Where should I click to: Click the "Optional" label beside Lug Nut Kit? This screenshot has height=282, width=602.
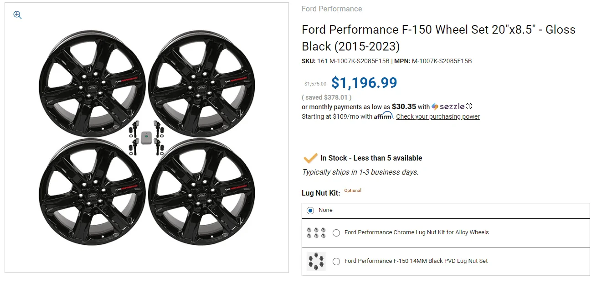[352, 190]
